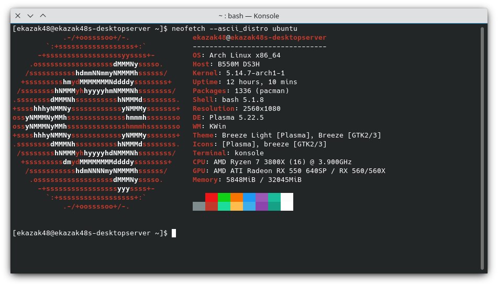Click the 'Shell: bash 5.1.8' line

[228, 99]
